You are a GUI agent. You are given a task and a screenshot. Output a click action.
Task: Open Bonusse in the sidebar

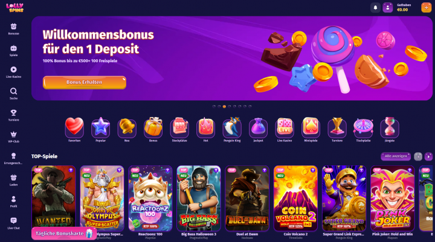(x=13, y=29)
